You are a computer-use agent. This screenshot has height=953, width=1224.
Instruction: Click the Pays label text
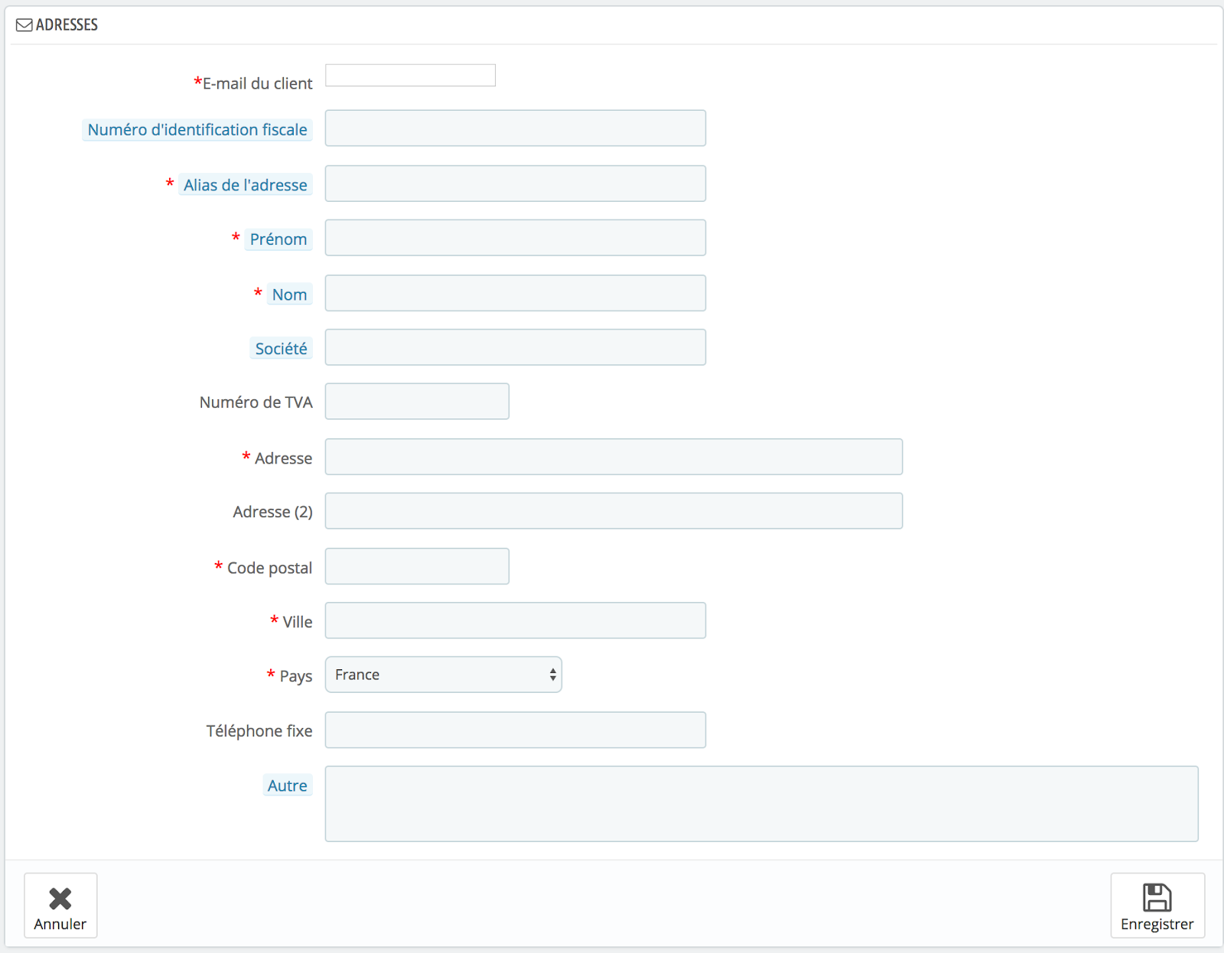[x=295, y=676]
